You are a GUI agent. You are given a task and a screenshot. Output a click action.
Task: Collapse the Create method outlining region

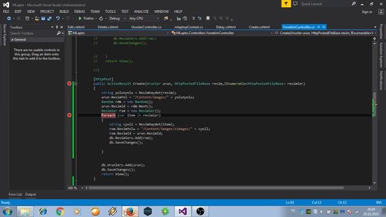pos(76,84)
